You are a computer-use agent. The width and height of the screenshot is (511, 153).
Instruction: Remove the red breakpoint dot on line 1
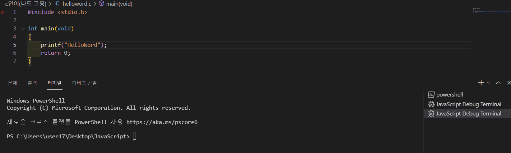[3, 12]
